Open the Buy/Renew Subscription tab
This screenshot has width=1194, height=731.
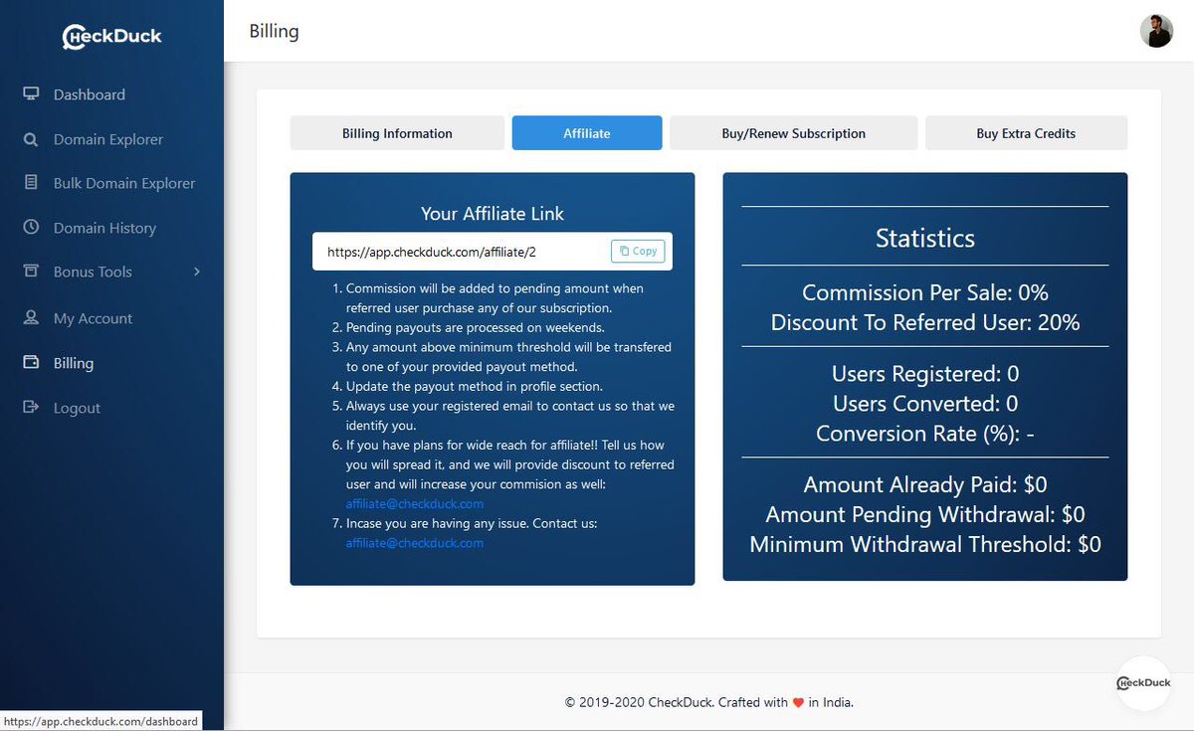pyautogui.click(x=793, y=133)
